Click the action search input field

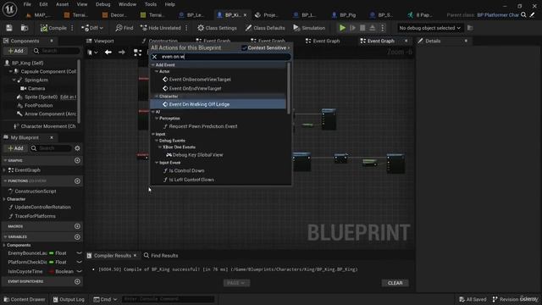coord(221,57)
